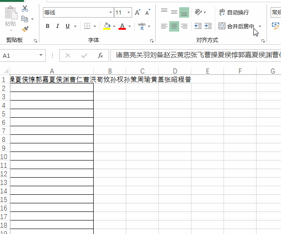Select column A header
Viewport: 281px width, 234px height.
52,71
